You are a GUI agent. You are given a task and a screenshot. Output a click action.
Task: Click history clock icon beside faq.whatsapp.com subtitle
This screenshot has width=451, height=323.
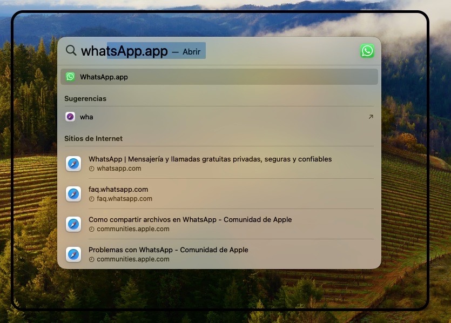pos(91,199)
